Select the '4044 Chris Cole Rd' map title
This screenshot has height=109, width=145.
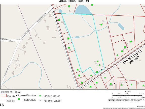(74, 1)
